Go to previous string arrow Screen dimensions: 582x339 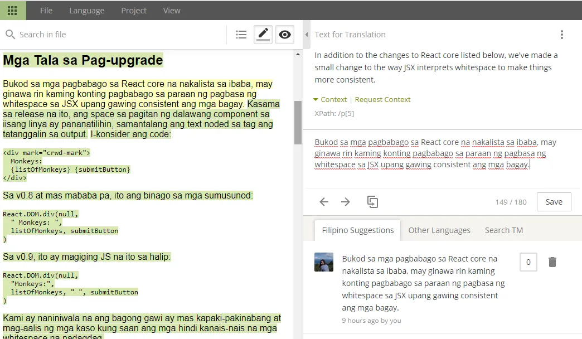(324, 202)
